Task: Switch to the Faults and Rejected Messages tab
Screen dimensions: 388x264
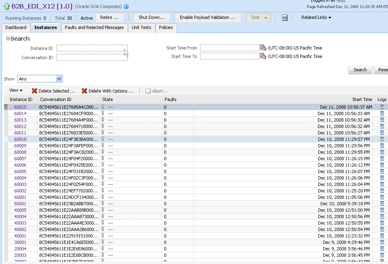Action: [94, 27]
